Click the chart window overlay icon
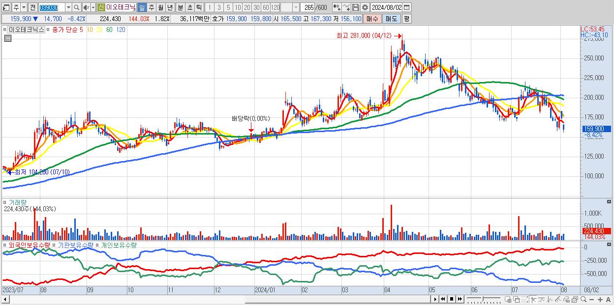This screenshot has width=614, height=305. coord(575,300)
